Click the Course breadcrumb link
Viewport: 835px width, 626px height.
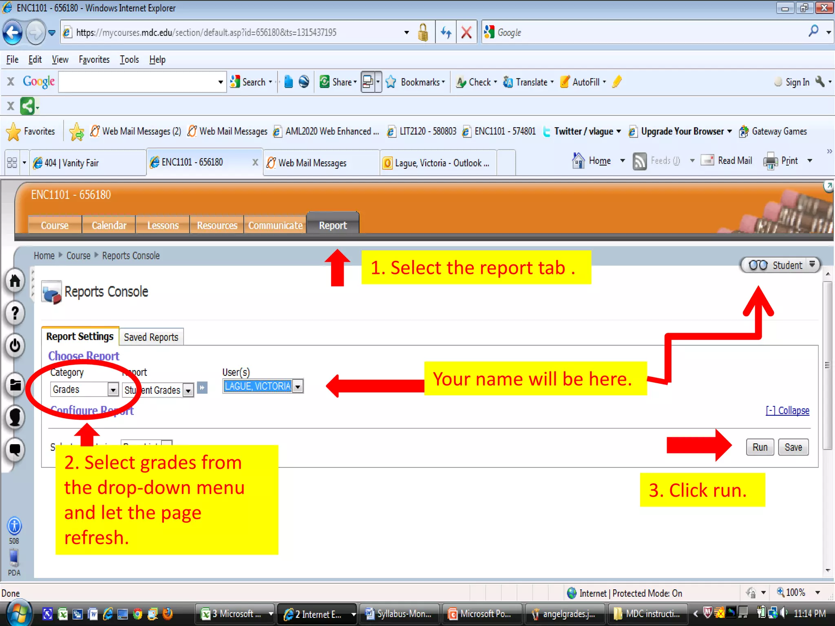coord(78,256)
